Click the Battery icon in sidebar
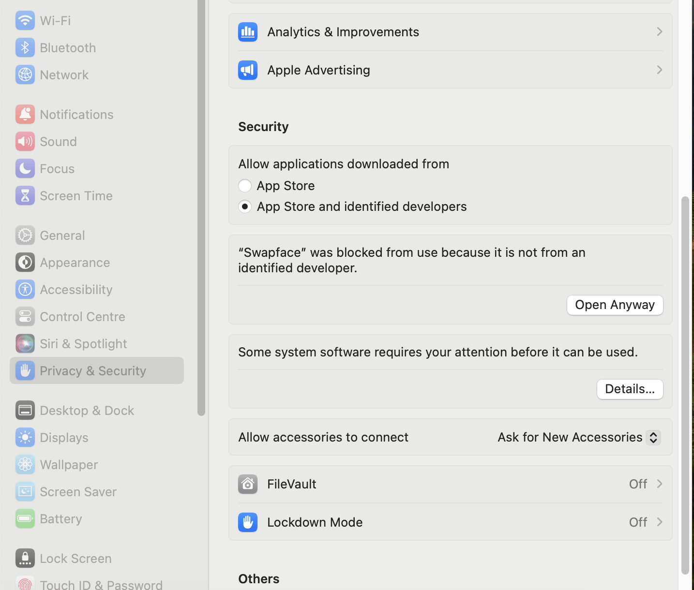This screenshot has height=590, width=694. tap(25, 518)
